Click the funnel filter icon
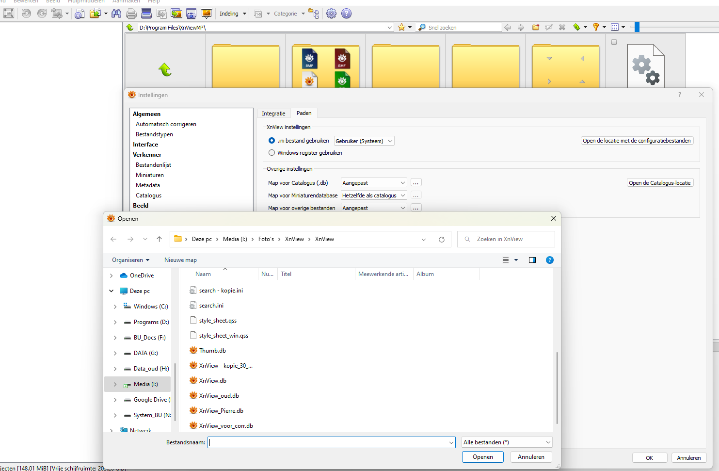The width and height of the screenshot is (719, 471). pos(596,27)
